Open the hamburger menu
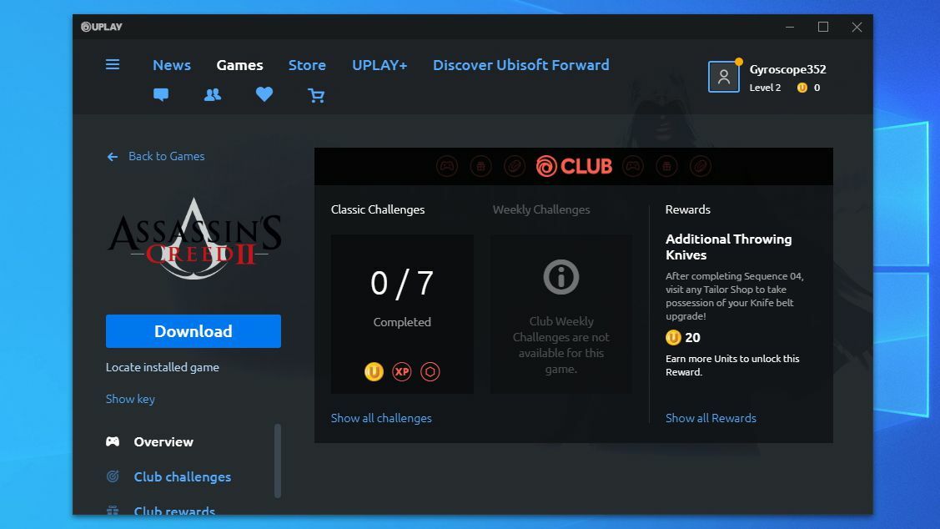Viewport: 940px width, 529px height. [113, 64]
